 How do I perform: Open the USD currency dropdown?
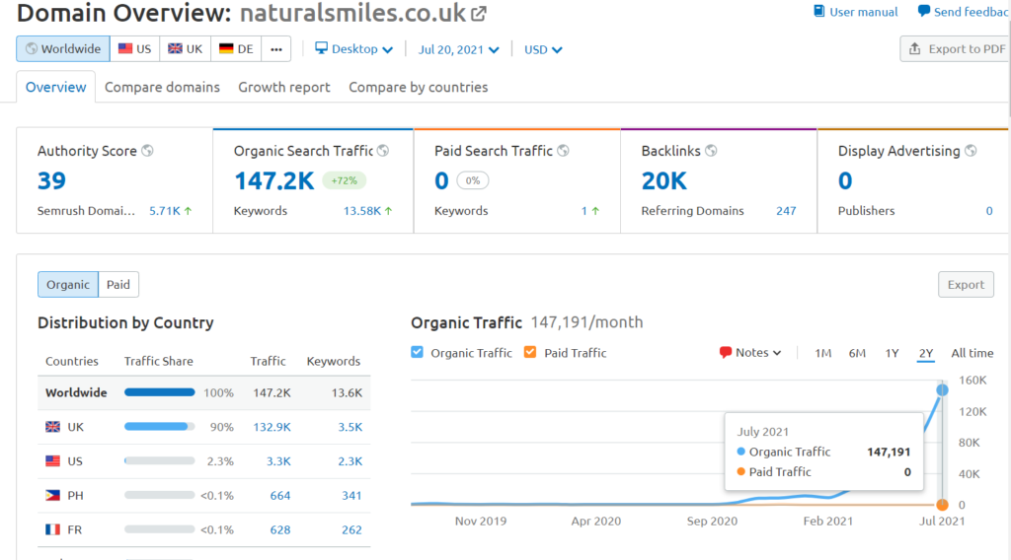tap(543, 49)
